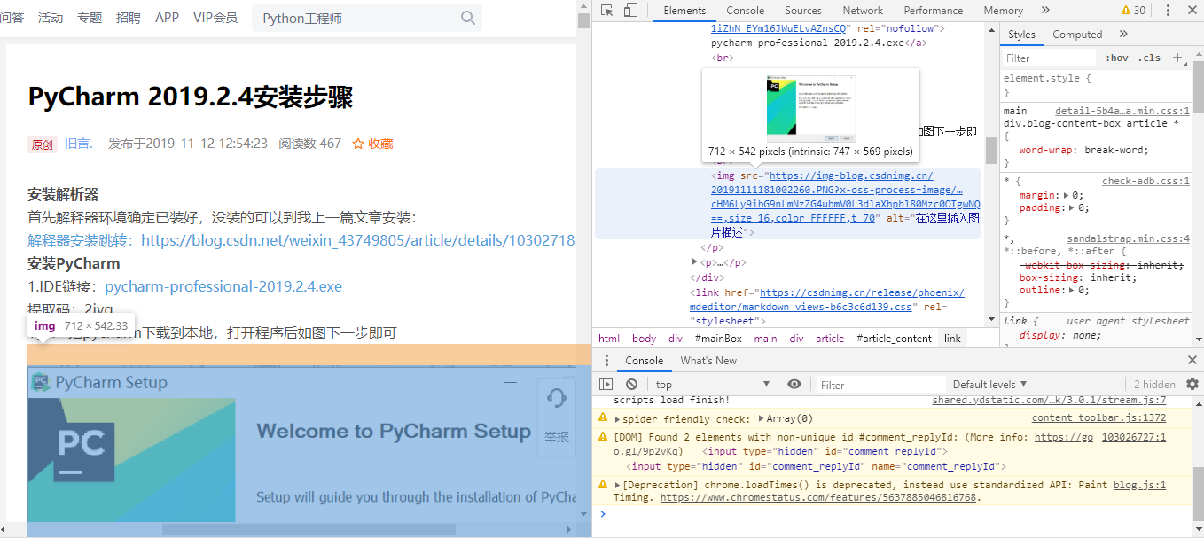The width and height of the screenshot is (1204, 538).
Task: Select the Computed tab
Action: click(1077, 34)
